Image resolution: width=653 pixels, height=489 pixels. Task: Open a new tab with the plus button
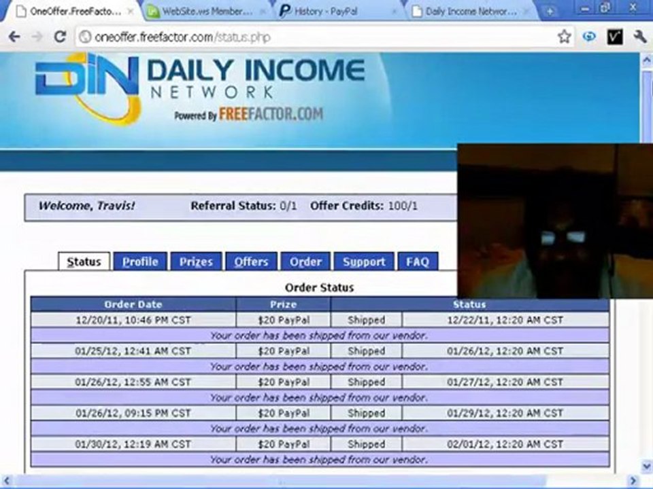550,12
